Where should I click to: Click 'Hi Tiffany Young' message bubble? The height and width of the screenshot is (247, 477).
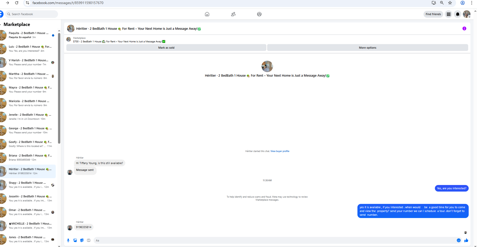click(x=100, y=163)
